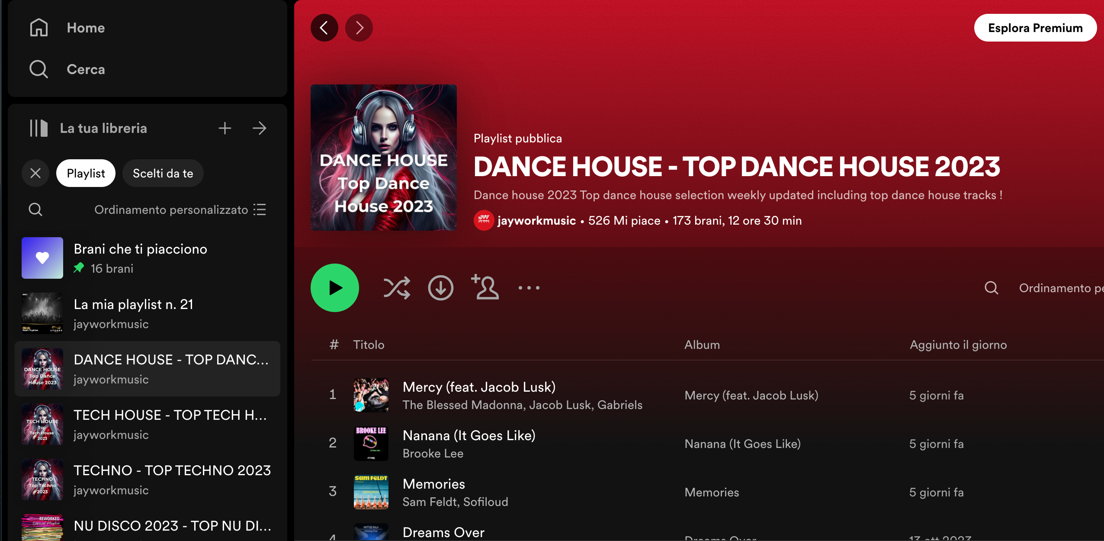Click Liked Songs heart thumbnail
This screenshot has height=541, width=1104.
tap(42, 258)
